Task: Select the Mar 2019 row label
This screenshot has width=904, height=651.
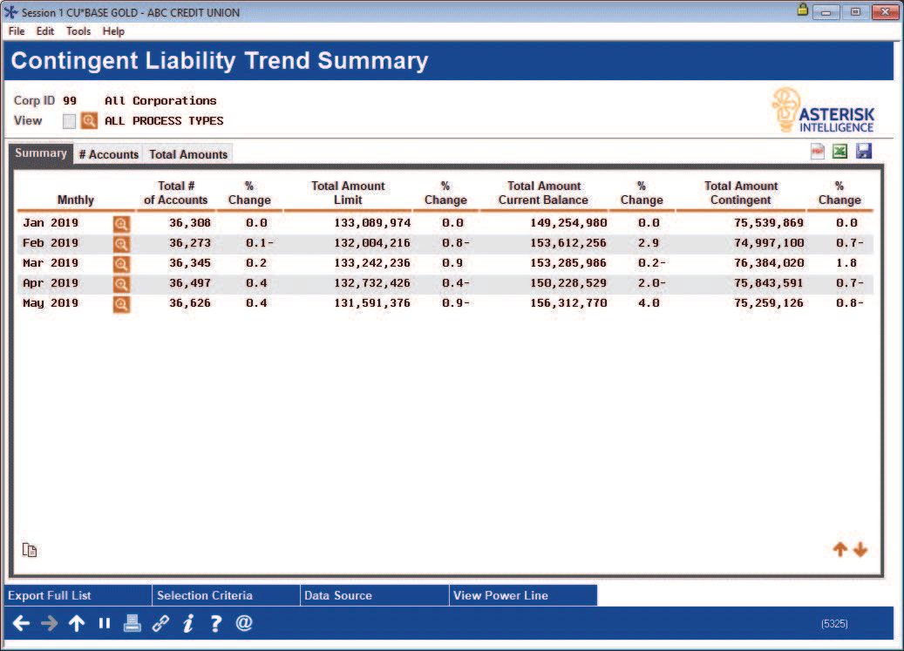Action: click(x=51, y=263)
